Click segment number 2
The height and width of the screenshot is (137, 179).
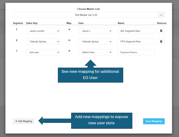pos(17,40)
